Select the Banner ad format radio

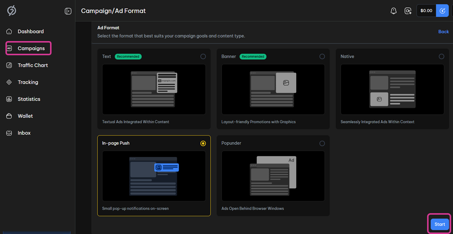[x=322, y=56]
